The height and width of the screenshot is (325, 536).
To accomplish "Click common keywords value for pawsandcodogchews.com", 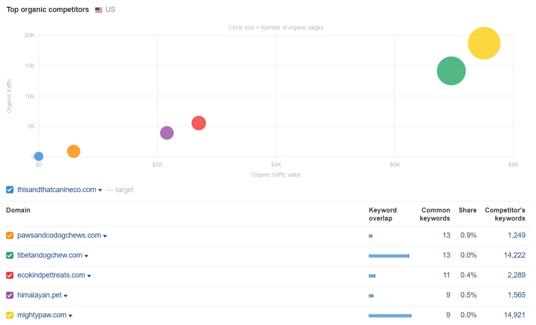I will coord(446,235).
